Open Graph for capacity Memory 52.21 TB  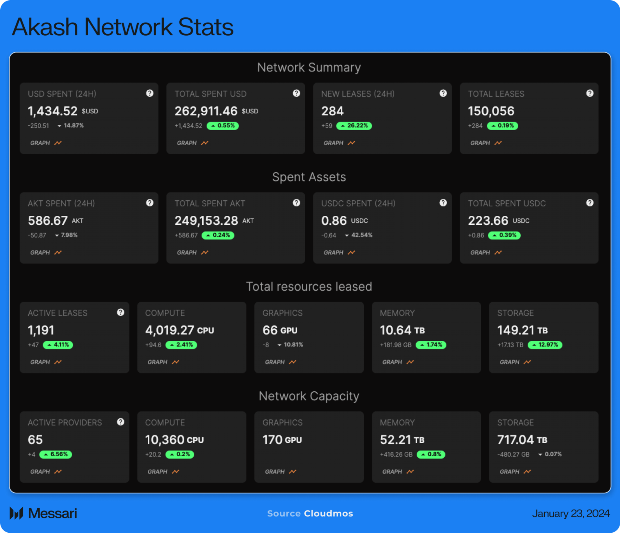click(398, 472)
